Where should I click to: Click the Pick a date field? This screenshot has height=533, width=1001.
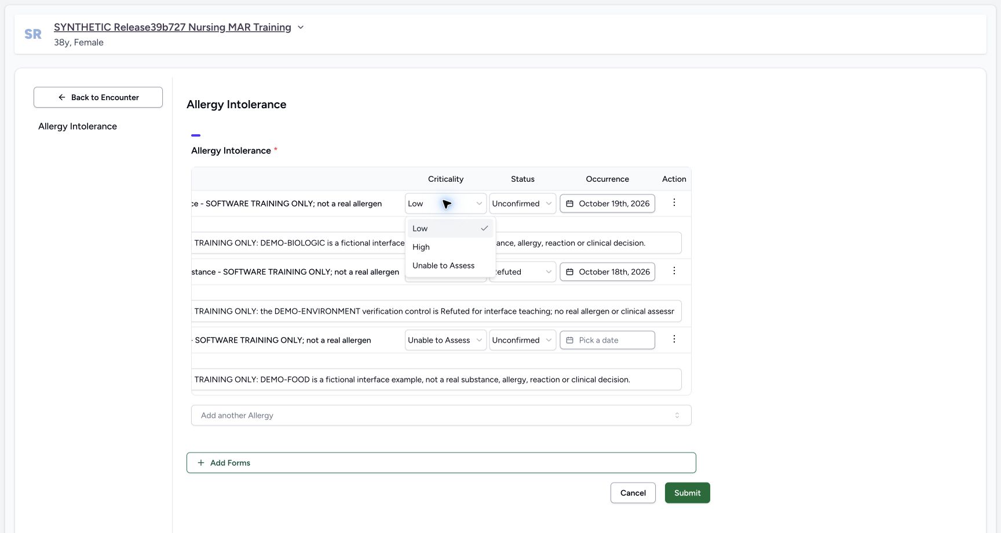(607, 340)
